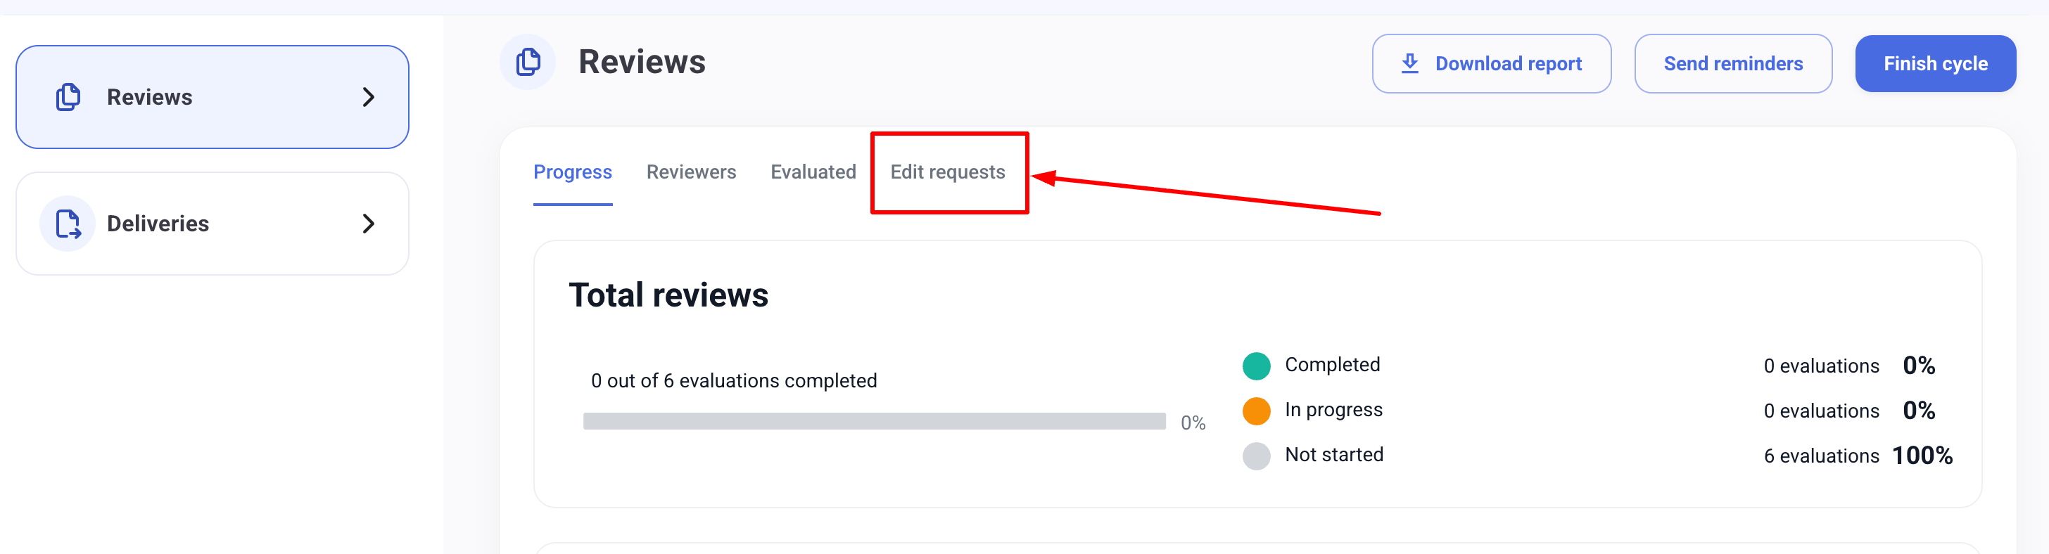Viewport: 2049px width, 554px height.
Task: Click the evaluations completed progress bar
Action: [x=873, y=421]
